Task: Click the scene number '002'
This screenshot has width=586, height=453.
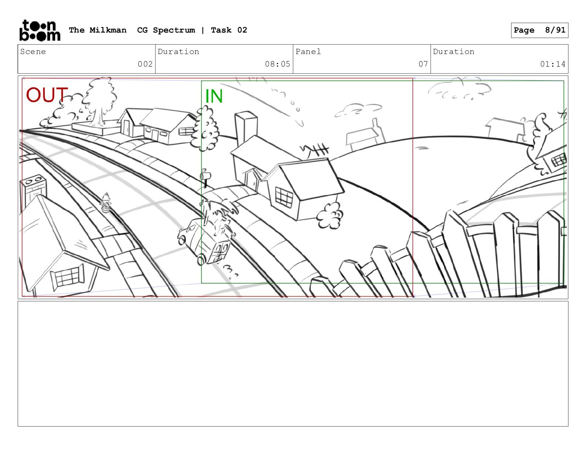Action: coord(145,64)
